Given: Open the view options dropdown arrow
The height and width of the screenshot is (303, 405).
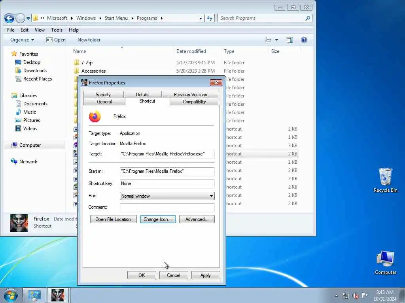Looking at the screenshot, I should coord(276,40).
